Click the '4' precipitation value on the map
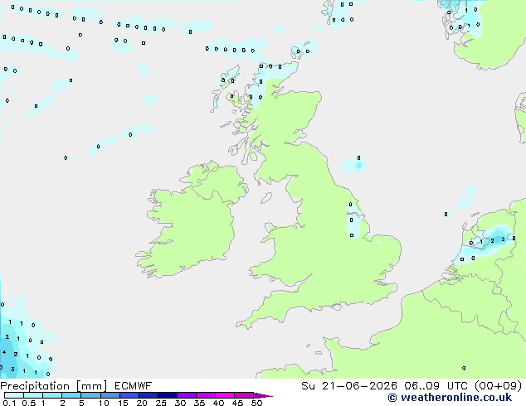526x406 pixels. coord(4,352)
